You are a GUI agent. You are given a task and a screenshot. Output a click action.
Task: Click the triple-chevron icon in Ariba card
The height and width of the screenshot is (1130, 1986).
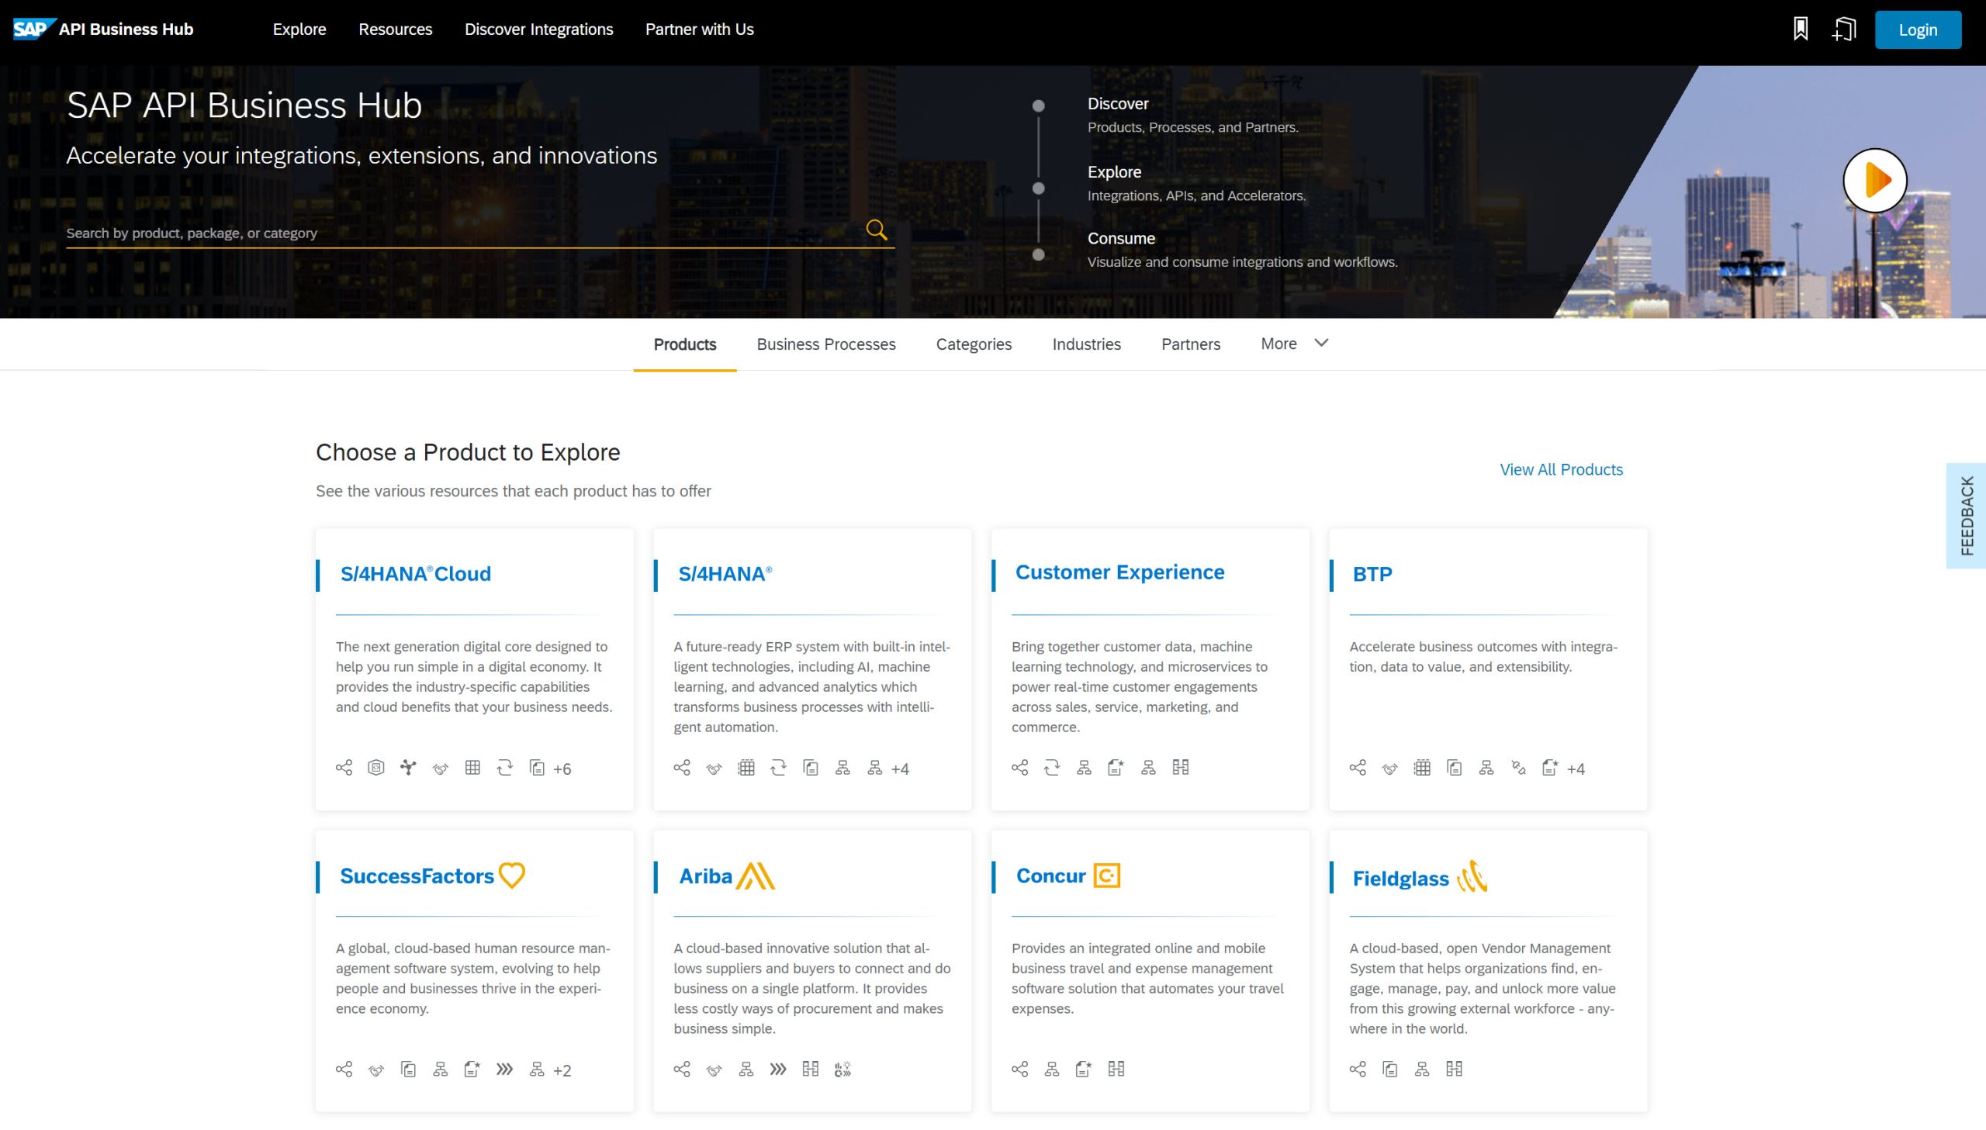pos(777,1070)
